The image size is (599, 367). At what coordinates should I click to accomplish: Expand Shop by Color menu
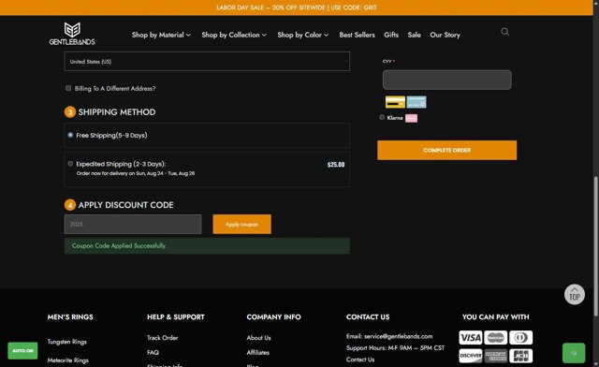click(x=303, y=35)
